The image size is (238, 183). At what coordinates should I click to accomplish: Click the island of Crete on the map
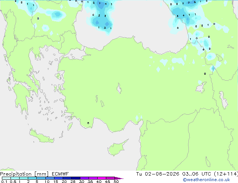click(x=41, y=136)
